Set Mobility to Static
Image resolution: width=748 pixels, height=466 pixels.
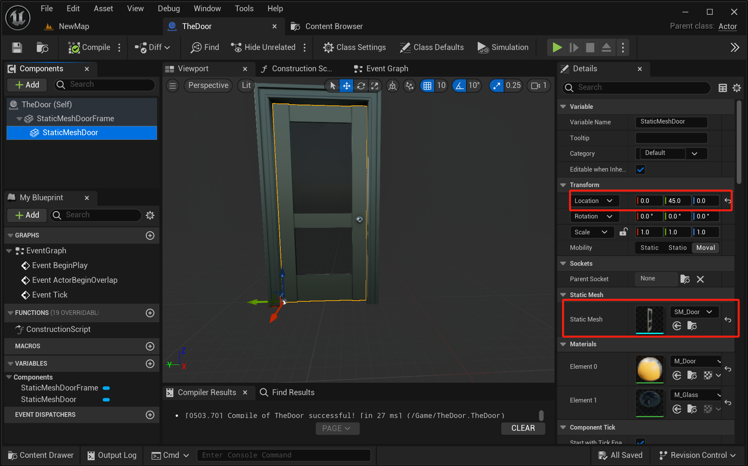pos(650,248)
